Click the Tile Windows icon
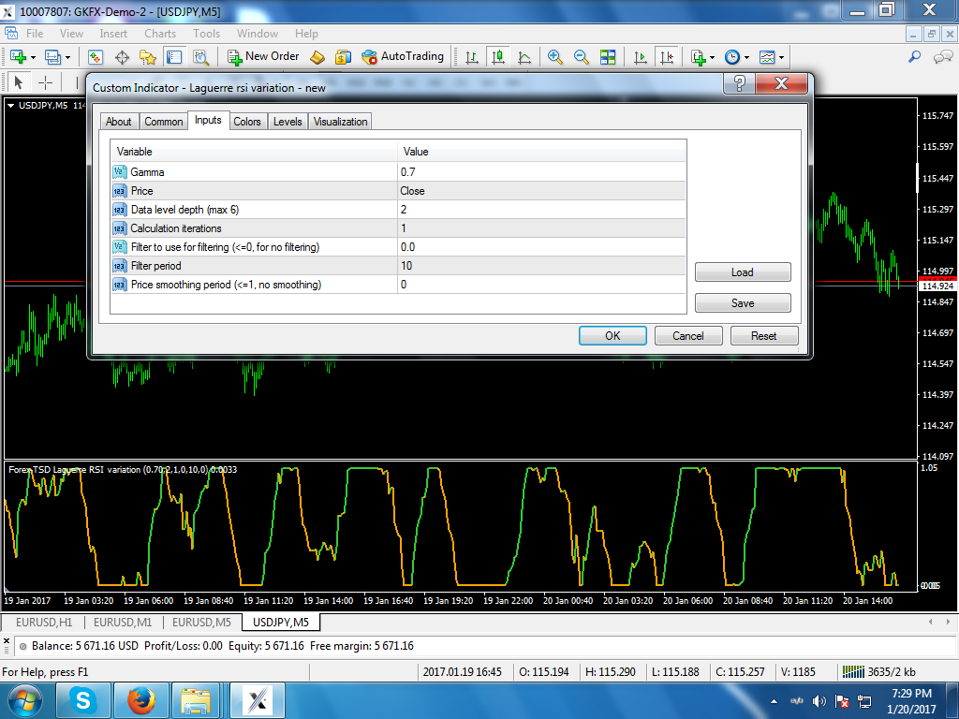 pos(608,57)
